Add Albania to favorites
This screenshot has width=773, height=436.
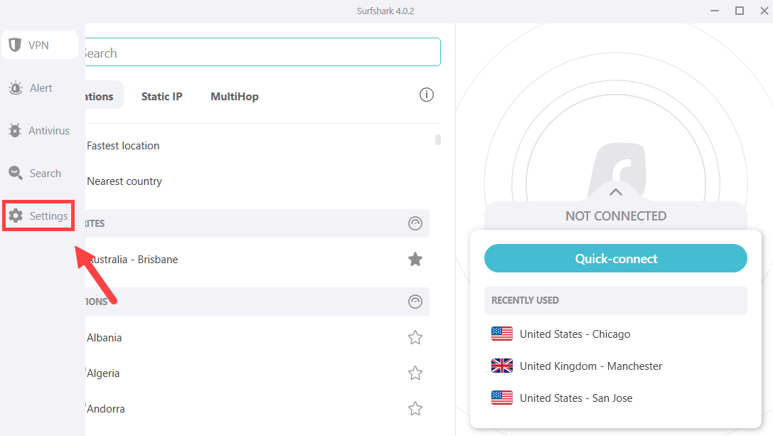(415, 337)
